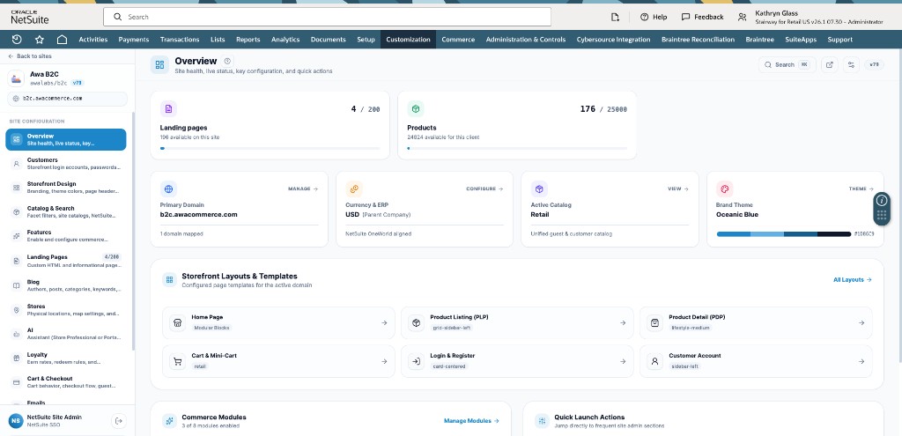Viewport: 902px width, 436px height.
Task: Select Loyalty in sidebar
Action: [66, 358]
